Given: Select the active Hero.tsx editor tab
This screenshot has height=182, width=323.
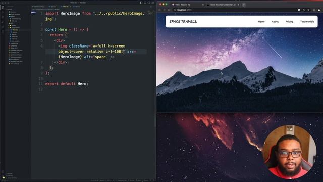Looking at the screenshot, I should pos(65,7).
